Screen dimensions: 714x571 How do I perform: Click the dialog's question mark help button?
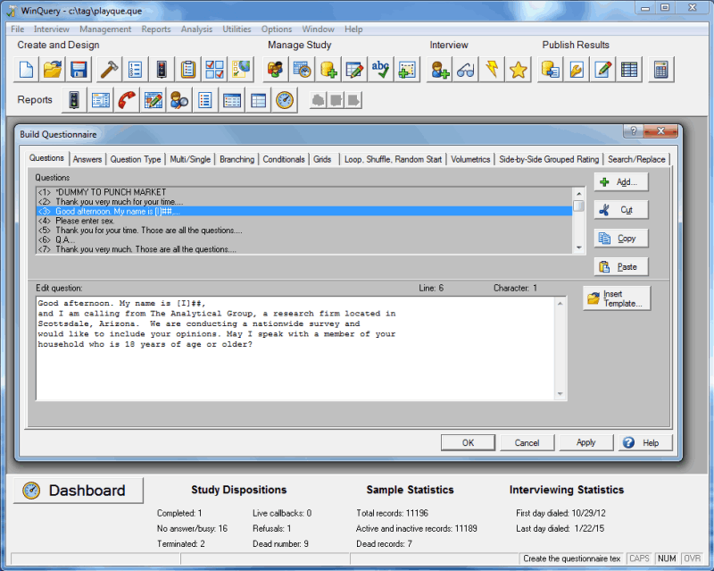(633, 131)
